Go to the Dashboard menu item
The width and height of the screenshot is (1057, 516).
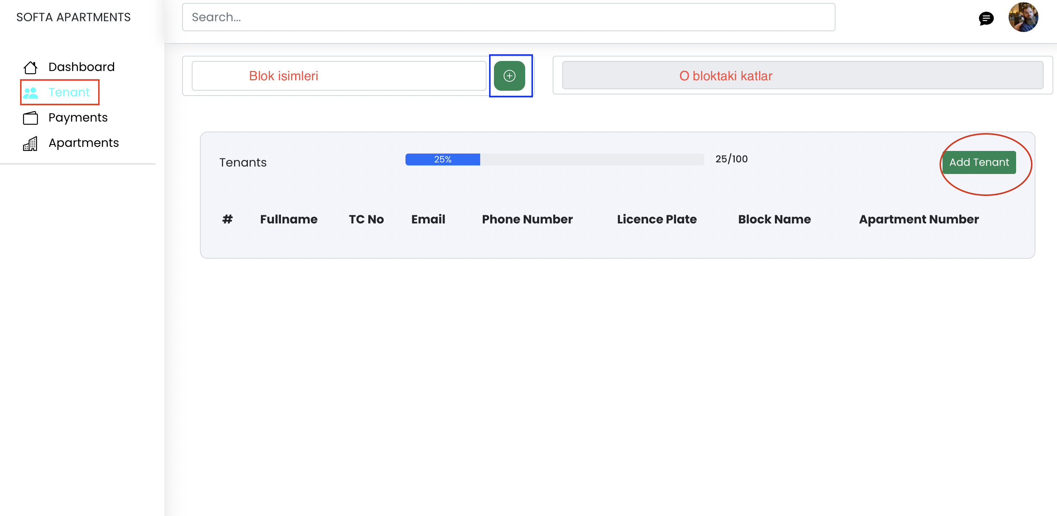[81, 67]
